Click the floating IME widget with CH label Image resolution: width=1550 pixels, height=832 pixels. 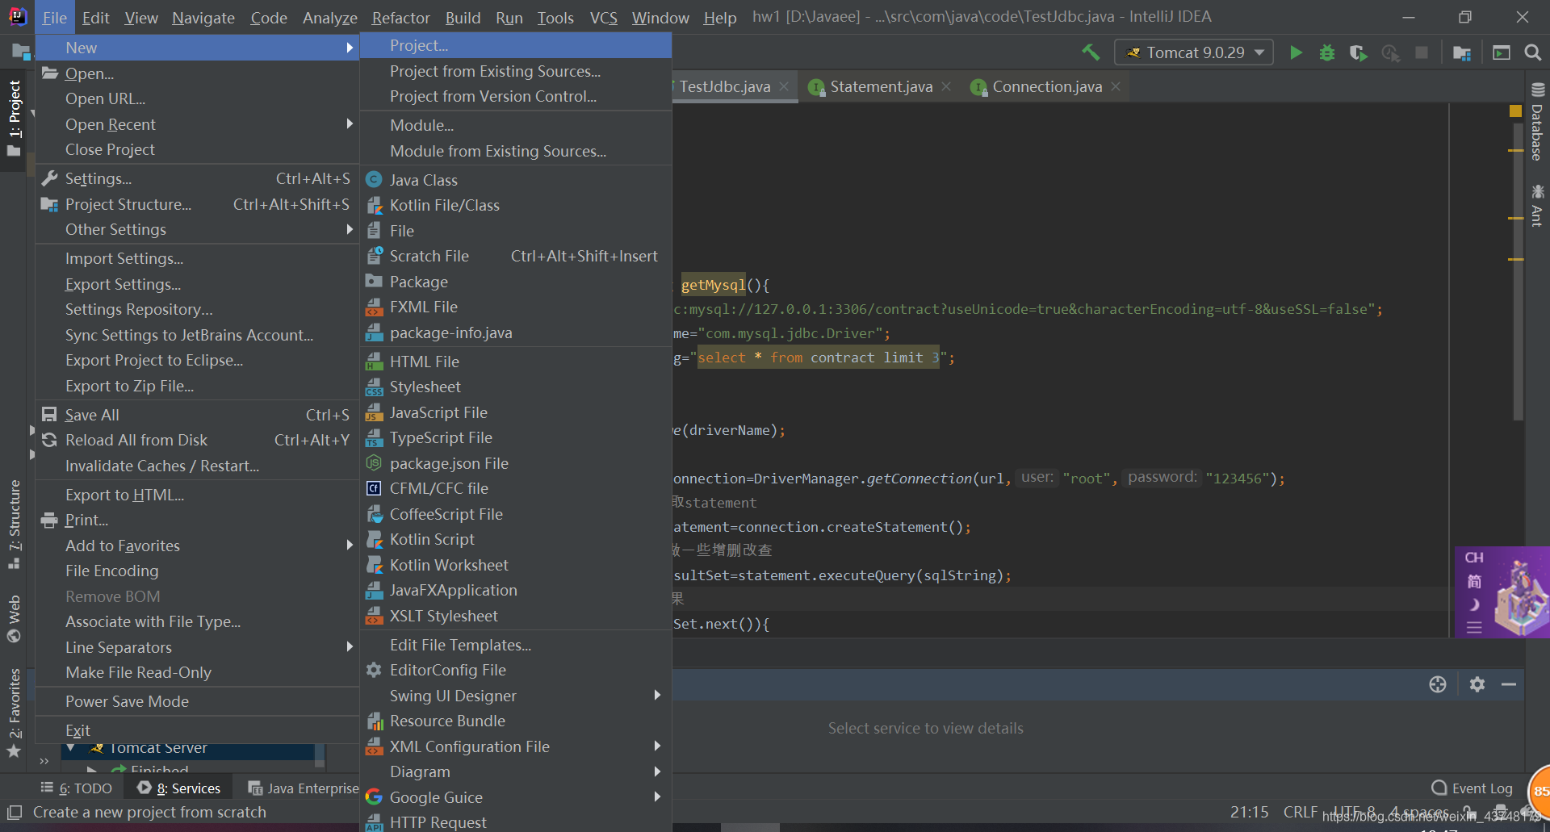[x=1502, y=592]
